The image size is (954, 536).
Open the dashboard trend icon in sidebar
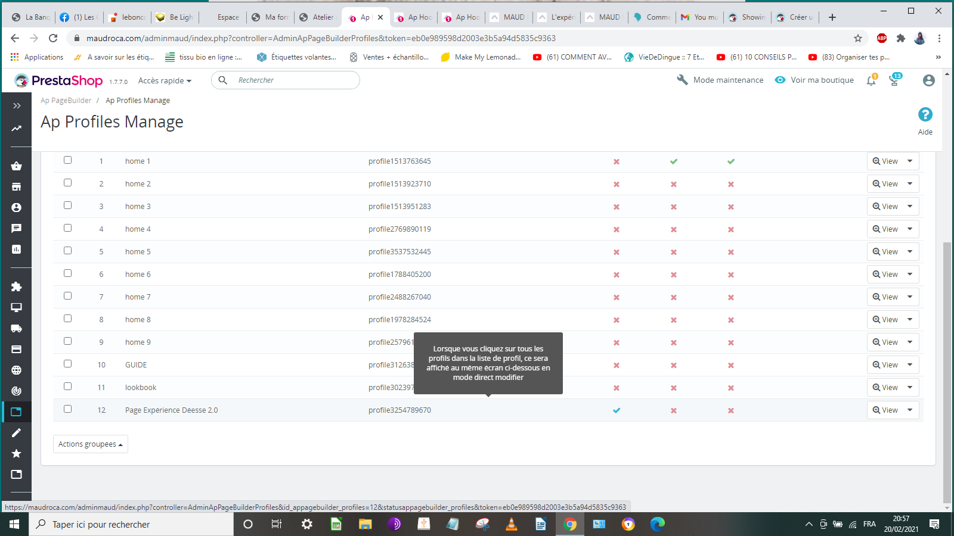[17, 129]
